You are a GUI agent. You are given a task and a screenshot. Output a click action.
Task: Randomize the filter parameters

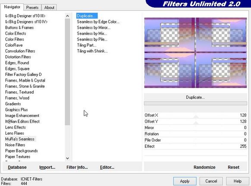coord(204,167)
